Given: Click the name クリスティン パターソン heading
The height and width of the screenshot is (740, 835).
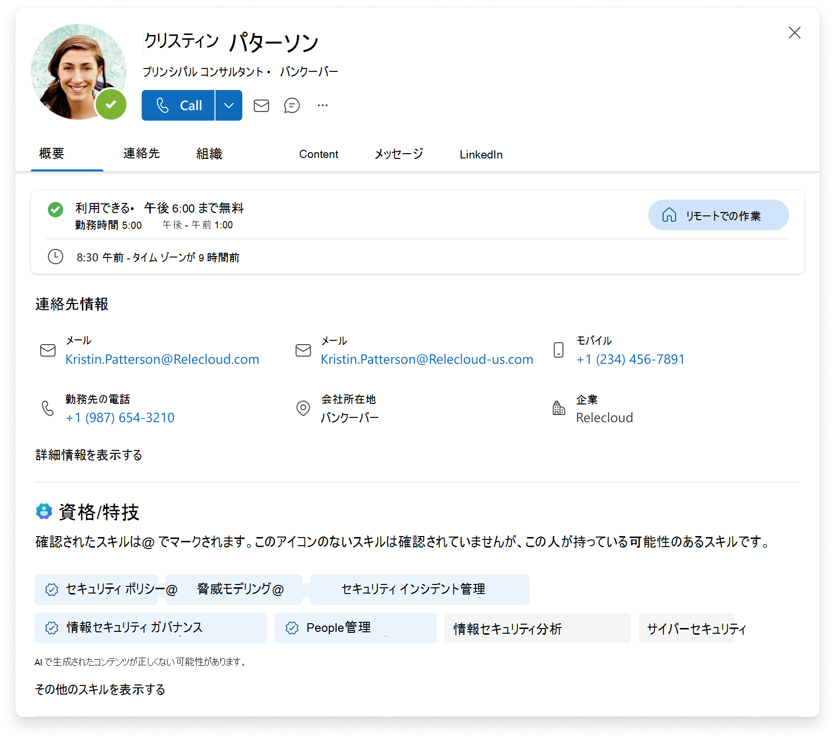Looking at the screenshot, I should pyautogui.click(x=231, y=41).
